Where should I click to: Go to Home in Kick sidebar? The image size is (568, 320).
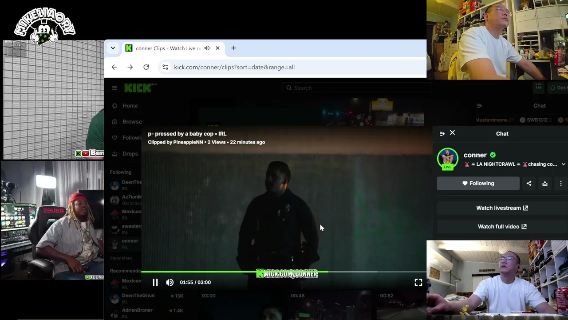click(126, 106)
